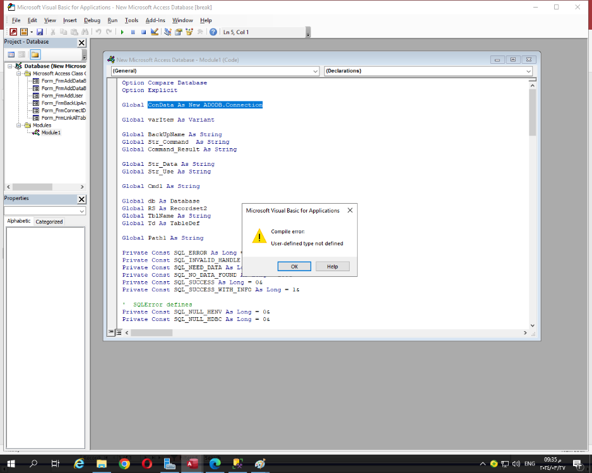Open the Run menu
Viewport: 592px width, 473px height.
pyautogui.click(x=112, y=20)
